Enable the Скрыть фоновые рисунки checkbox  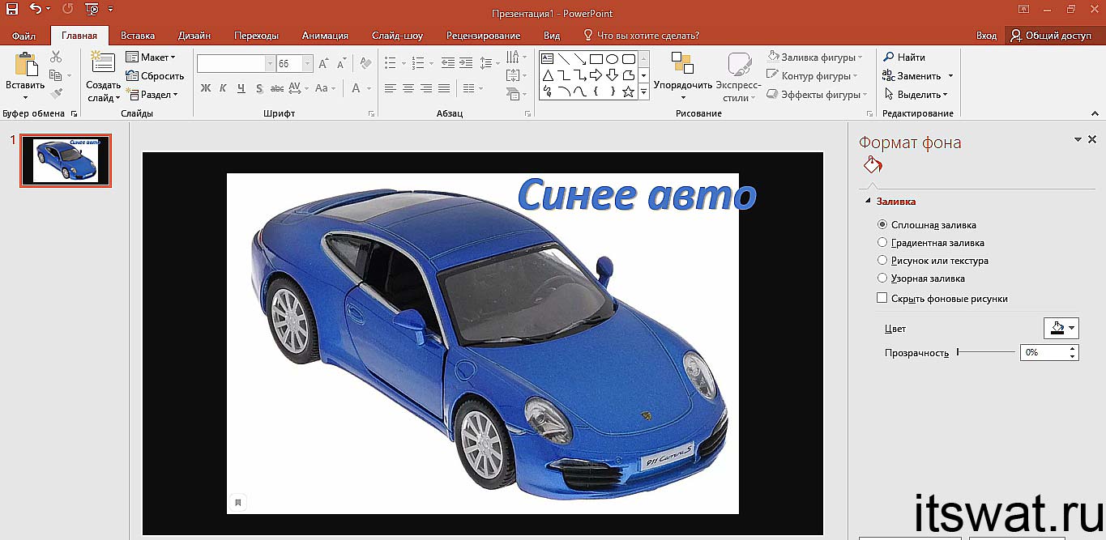coord(882,299)
